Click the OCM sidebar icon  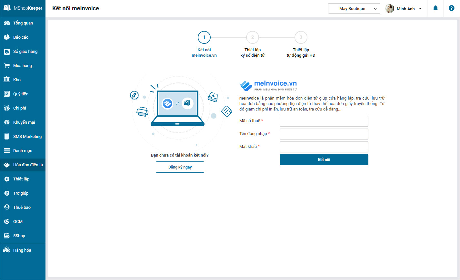click(7, 221)
